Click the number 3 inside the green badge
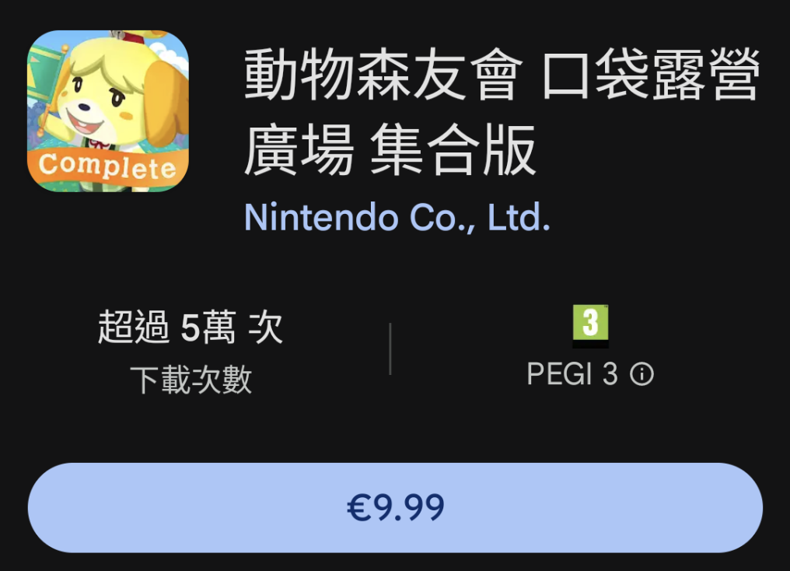 pos(590,323)
